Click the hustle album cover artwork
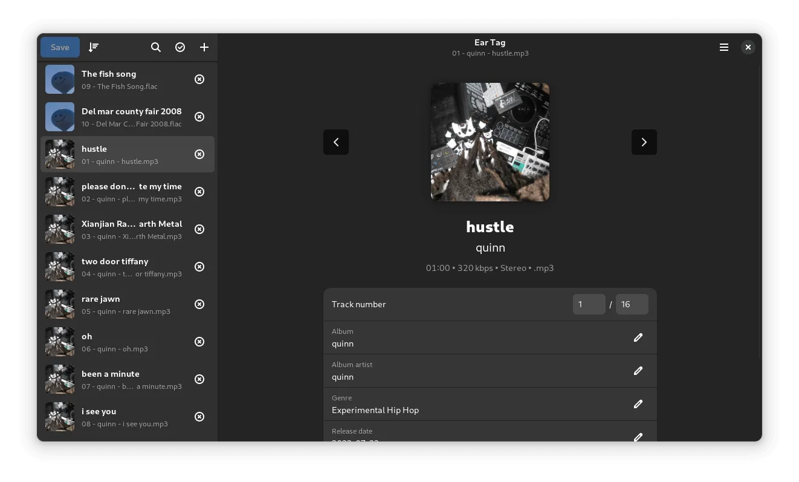 (x=490, y=142)
